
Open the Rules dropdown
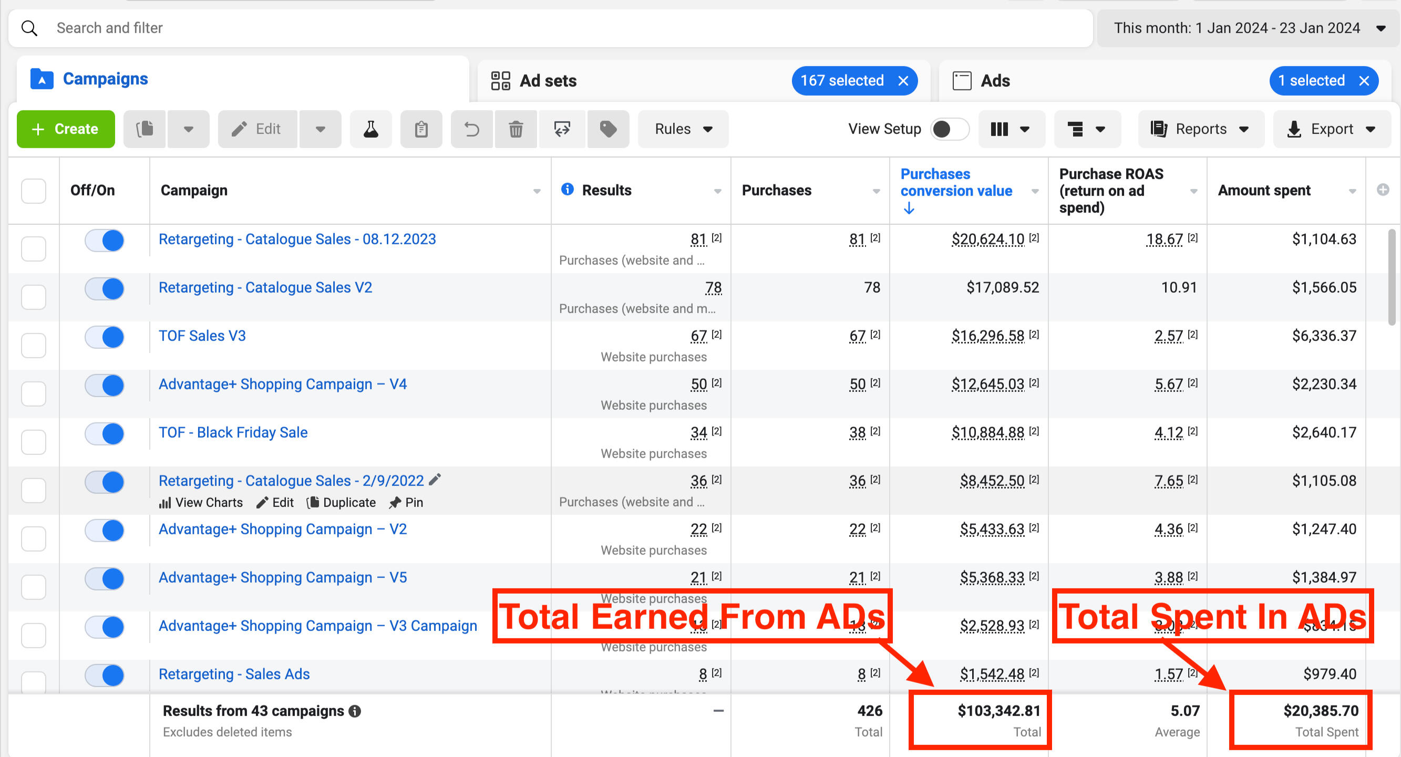click(683, 129)
